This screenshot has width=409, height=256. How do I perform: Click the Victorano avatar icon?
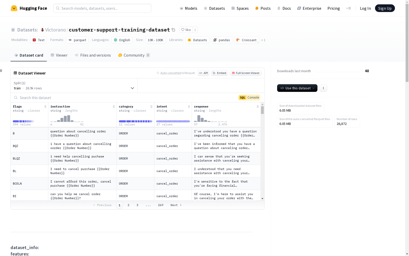pyautogui.click(x=42, y=30)
